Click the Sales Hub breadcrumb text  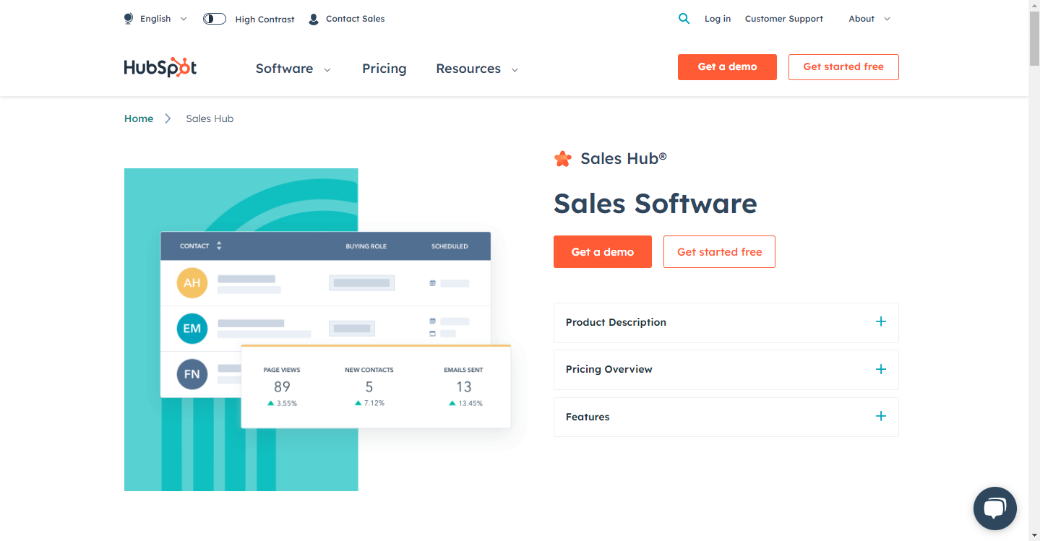click(x=210, y=118)
